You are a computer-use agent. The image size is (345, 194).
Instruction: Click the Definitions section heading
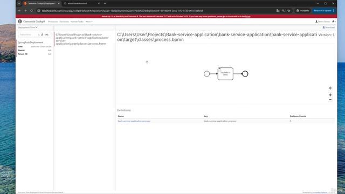click(124, 110)
